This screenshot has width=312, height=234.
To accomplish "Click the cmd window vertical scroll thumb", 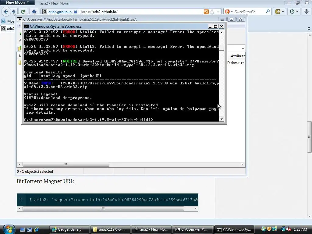I will click(x=222, y=47).
